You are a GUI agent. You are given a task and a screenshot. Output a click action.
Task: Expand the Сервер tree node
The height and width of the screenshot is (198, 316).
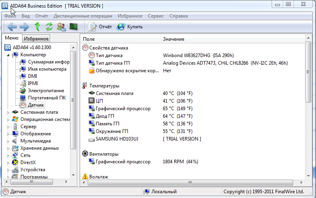tap(8, 127)
